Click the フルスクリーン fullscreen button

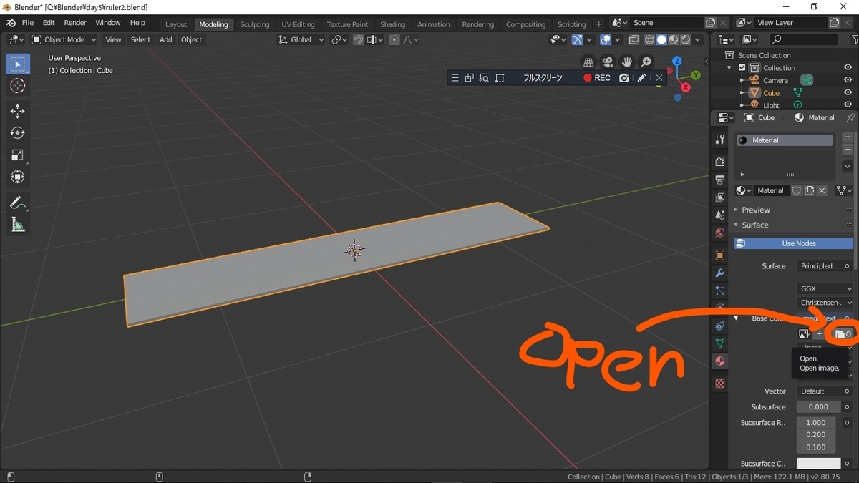click(543, 78)
